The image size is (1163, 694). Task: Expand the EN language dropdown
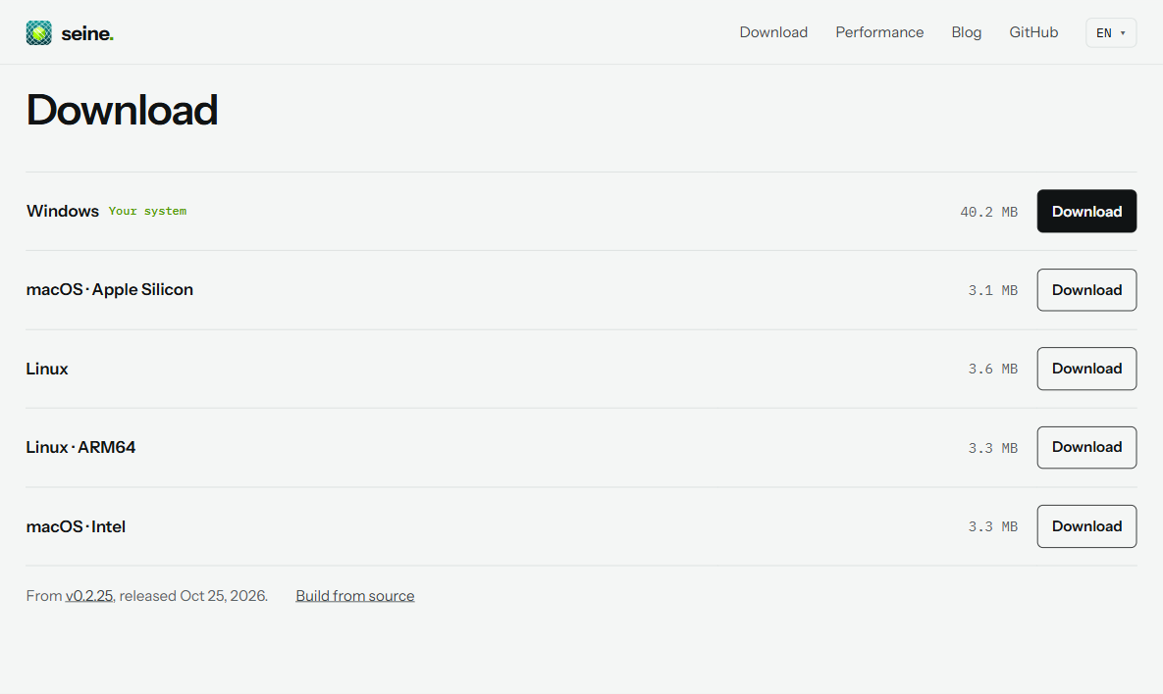(1110, 32)
